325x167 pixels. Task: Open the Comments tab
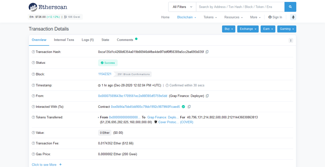click(x=124, y=40)
